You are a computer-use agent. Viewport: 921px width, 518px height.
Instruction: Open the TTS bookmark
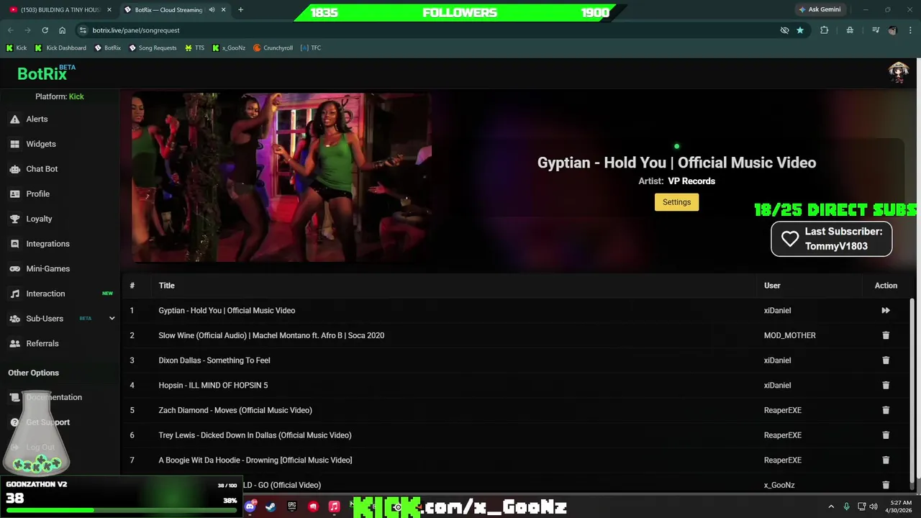194,48
